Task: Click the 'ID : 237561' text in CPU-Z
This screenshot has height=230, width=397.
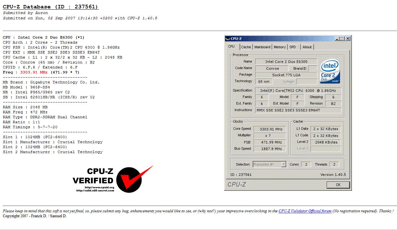Action: [241, 175]
